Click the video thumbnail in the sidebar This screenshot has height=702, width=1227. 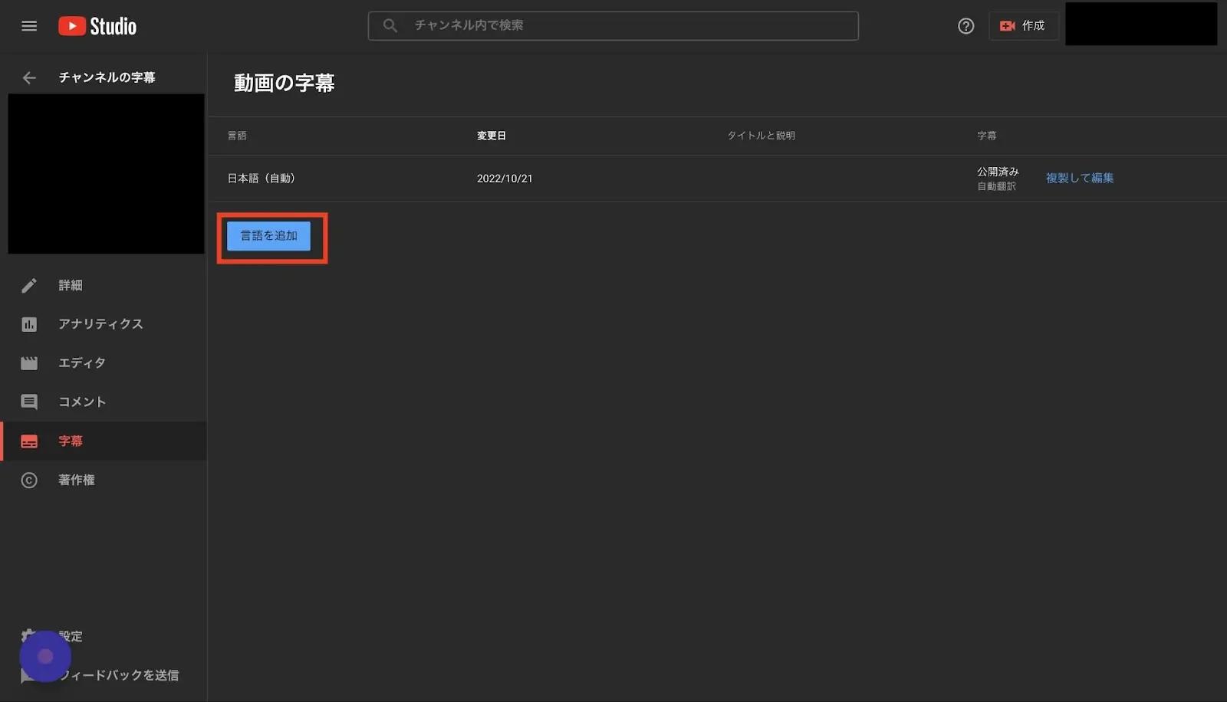106,174
